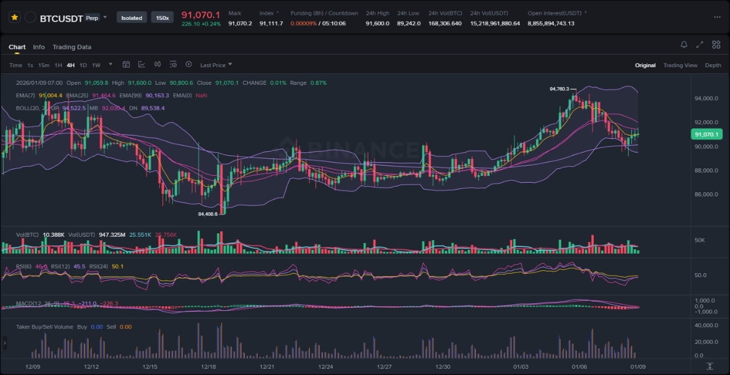Open the Last Price dropdown

pyautogui.click(x=216, y=65)
